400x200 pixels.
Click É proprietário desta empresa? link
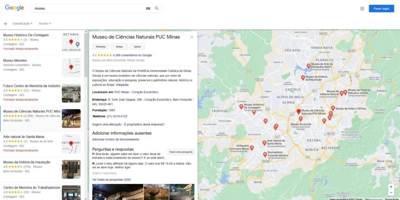coord(144,125)
